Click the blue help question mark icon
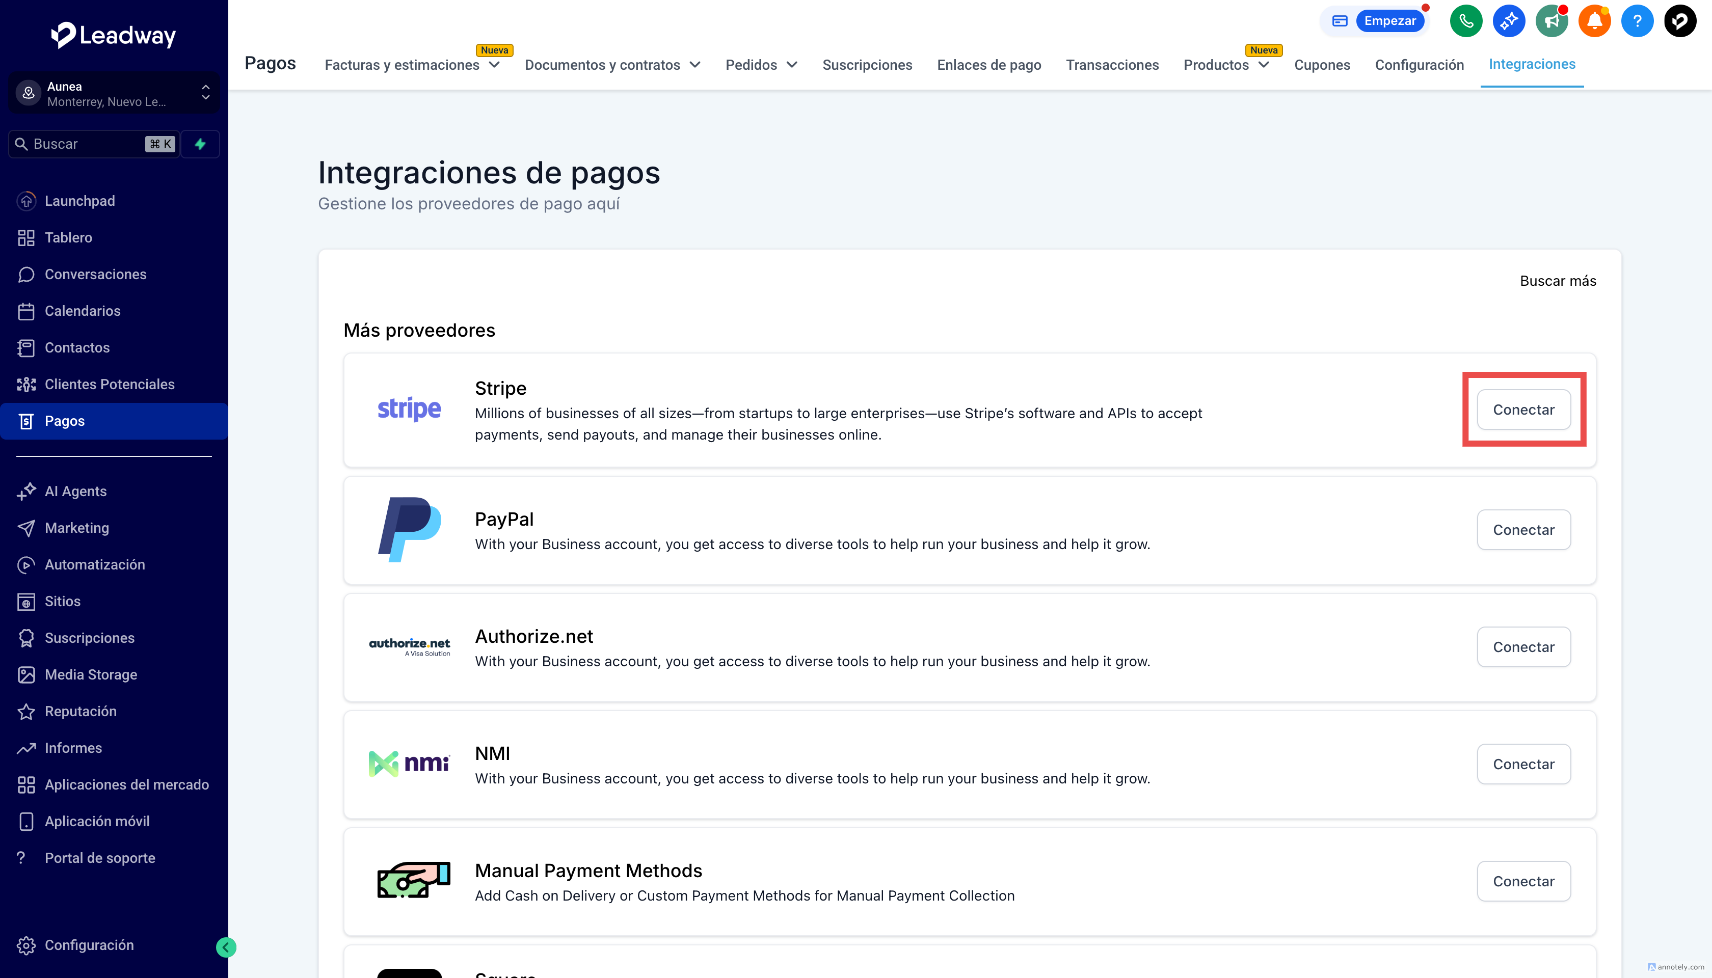This screenshot has height=978, width=1712. (x=1637, y=21)
